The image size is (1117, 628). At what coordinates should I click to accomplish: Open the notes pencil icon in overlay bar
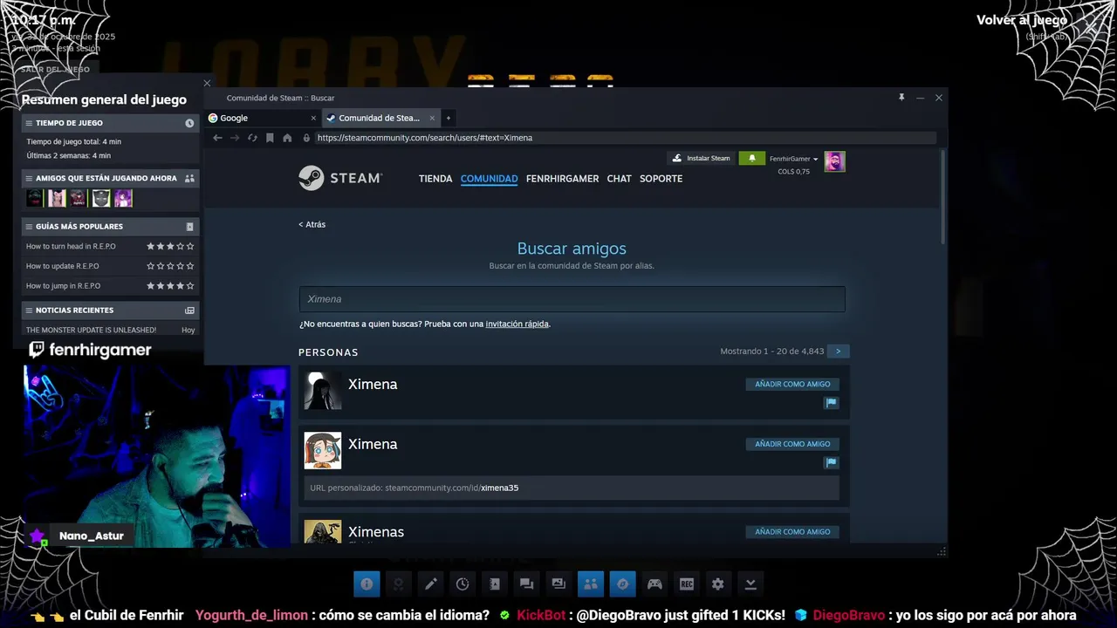[430, 584]
